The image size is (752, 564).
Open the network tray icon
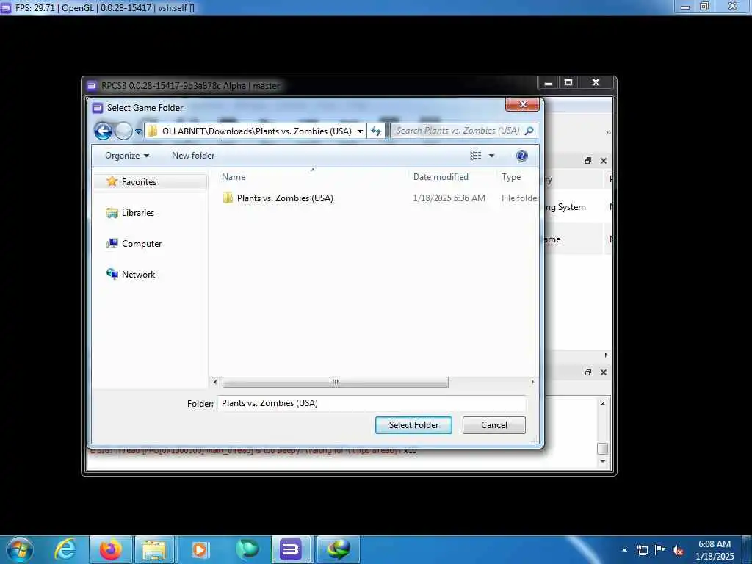(642, 550)
